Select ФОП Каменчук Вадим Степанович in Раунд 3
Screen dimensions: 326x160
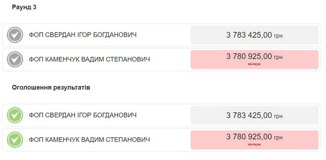[x=89, y=60]
